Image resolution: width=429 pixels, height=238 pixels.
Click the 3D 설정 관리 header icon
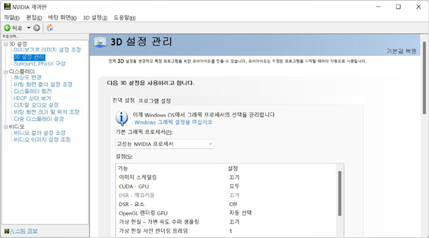pos(100,42)
